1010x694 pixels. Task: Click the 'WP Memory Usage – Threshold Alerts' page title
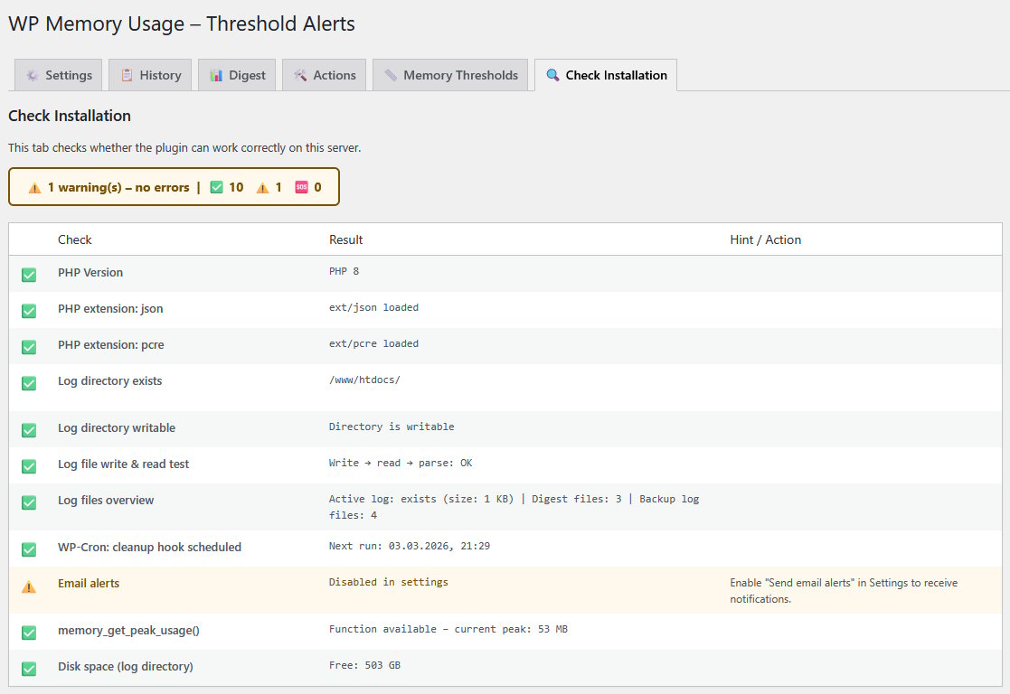[x=182, y=23]
